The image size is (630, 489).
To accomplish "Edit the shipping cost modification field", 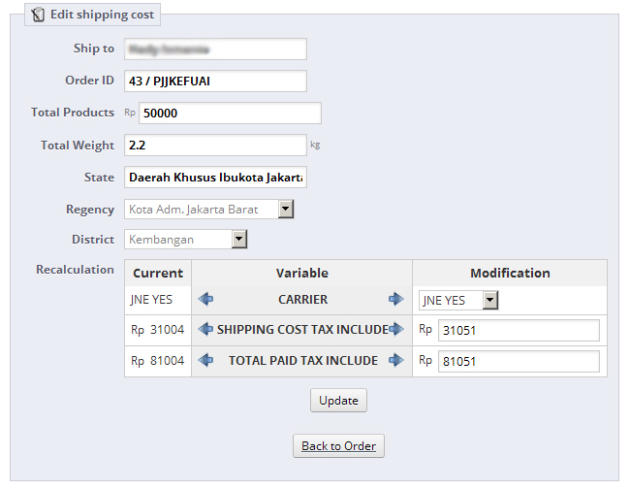I will (519, 331).
